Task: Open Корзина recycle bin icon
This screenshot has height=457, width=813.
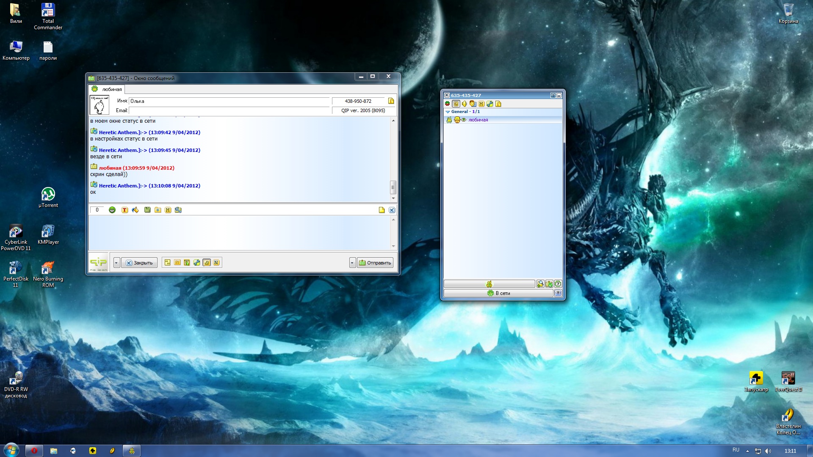Action: [x=788, y=14]
